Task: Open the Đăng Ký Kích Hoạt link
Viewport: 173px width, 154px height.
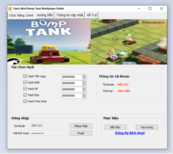Action: [x=130, y=133]
